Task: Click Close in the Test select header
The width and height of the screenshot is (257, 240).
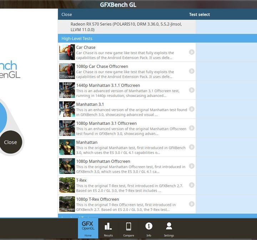Action: pyautogui.click(x=67, y=15)
